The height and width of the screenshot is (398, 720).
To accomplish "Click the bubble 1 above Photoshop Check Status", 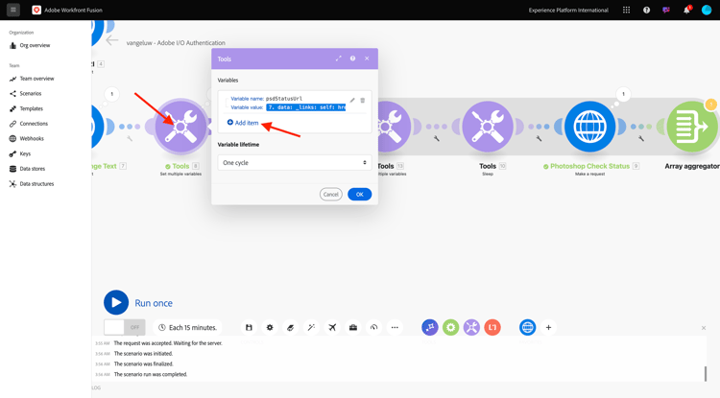I will 623,94.
